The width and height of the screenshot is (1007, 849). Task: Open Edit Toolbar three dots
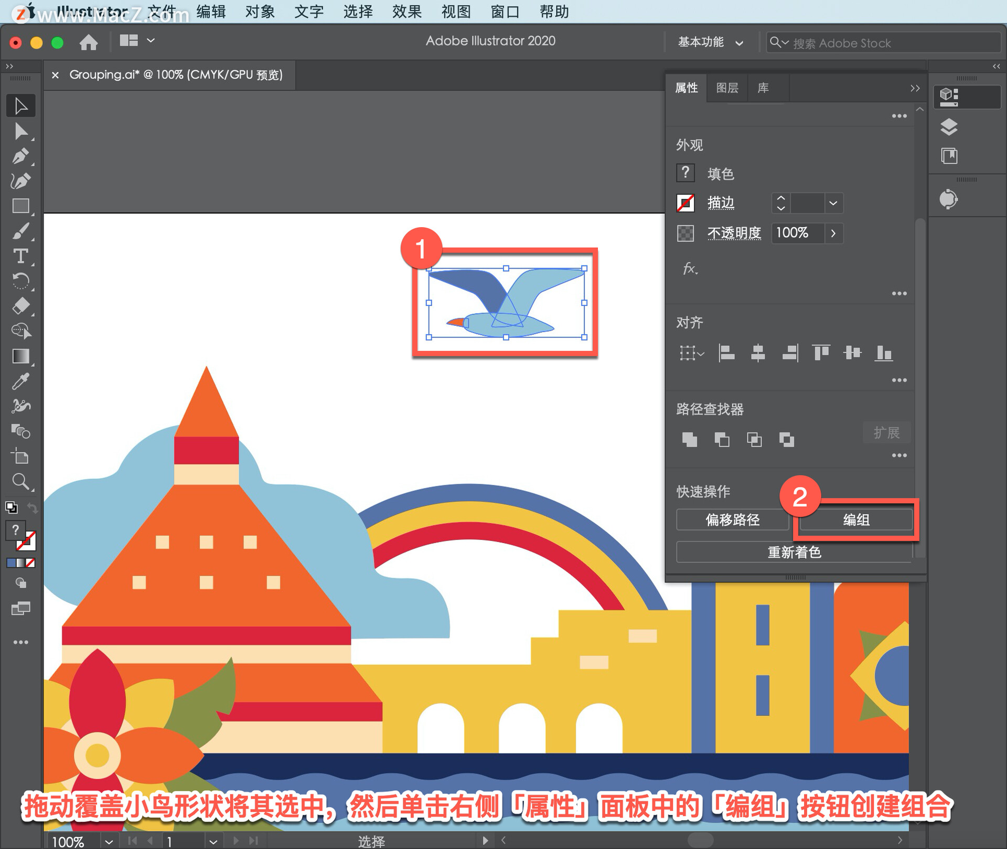(x=21, y=642)
